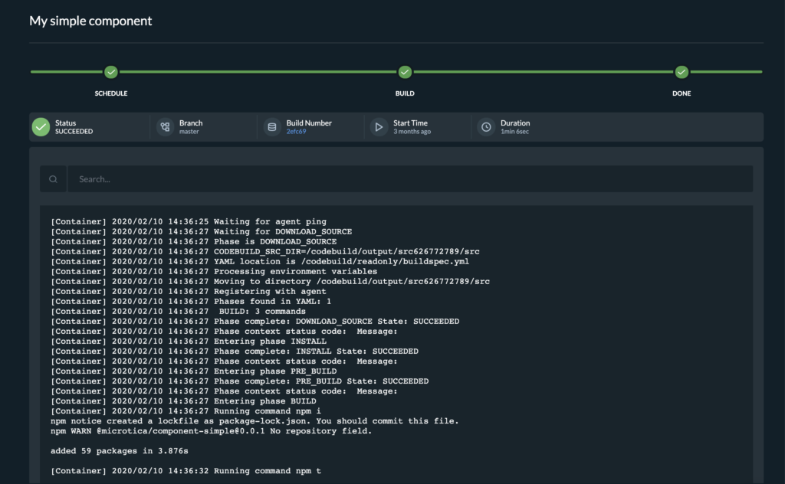Click the DONE stage checkmark icon
This screenshot has width=785, height=484.
pyautogui.click(x=682, y=72)
